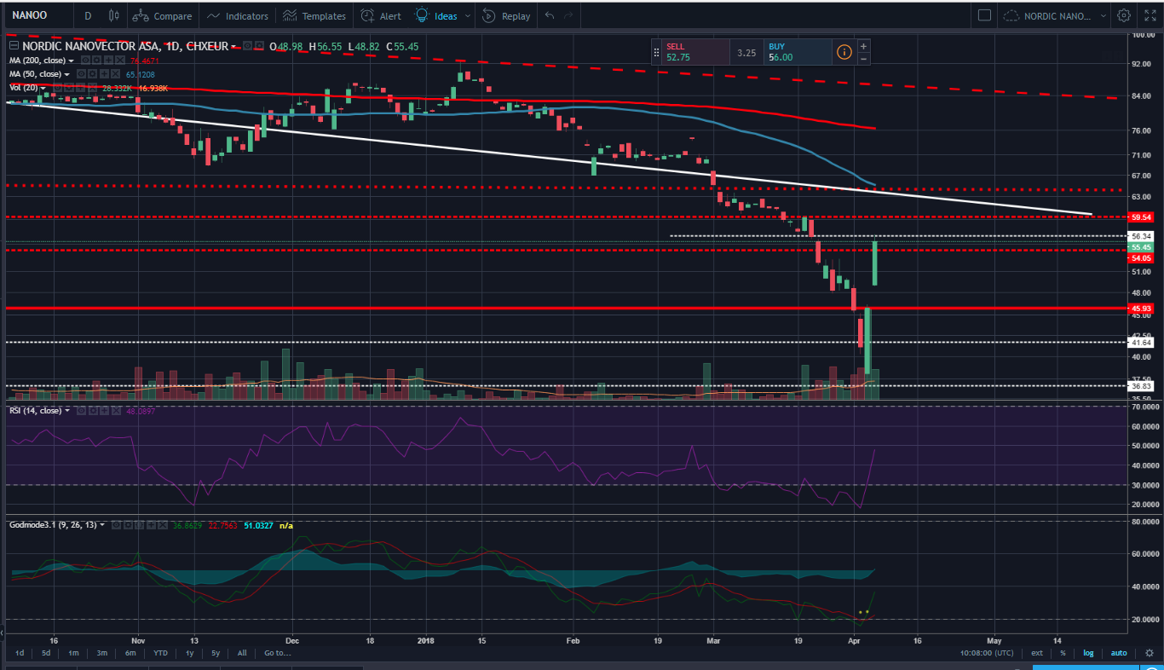Open NORDIC NANO saved layout dropdown
Viewport: 1164px width, 670px height.
pyautogui.click(x=1055, y=15)
